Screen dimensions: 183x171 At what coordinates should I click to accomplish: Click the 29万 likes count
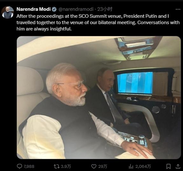click(103, 166)
